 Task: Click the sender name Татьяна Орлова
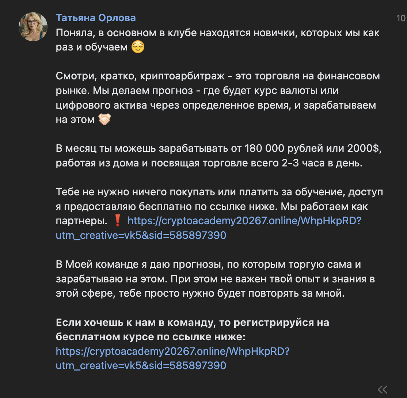click(x=96, y=18)
